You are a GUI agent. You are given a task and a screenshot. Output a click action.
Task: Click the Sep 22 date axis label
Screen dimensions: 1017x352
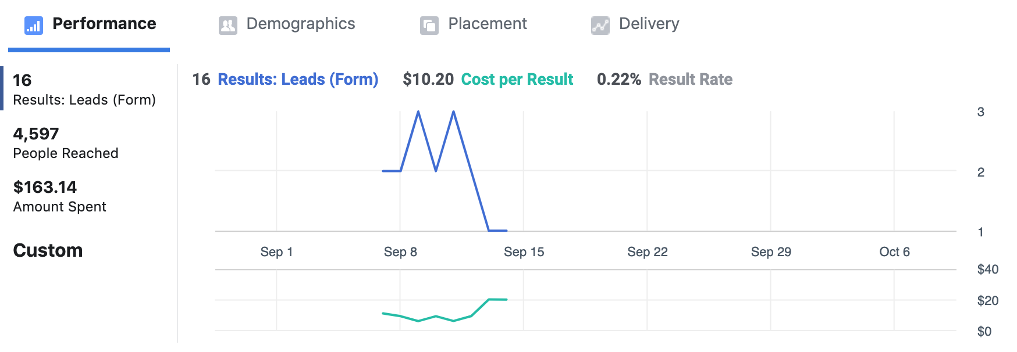coord(647,252)
